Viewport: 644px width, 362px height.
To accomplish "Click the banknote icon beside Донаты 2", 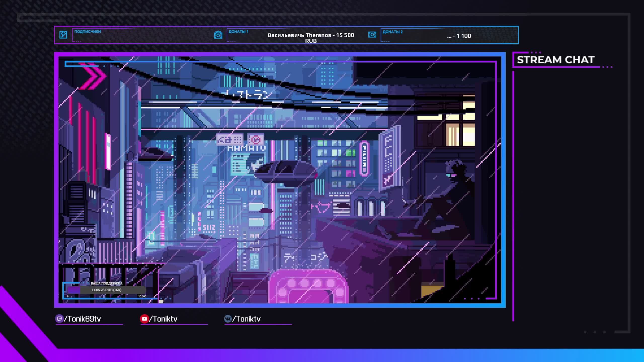I will click(x=372, y=35).
